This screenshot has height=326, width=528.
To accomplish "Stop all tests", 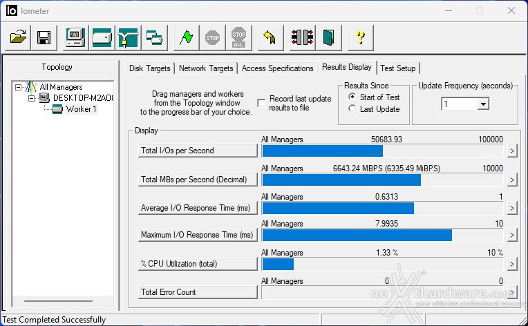I will click(238, 37).
